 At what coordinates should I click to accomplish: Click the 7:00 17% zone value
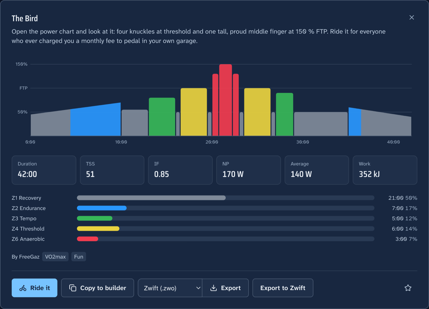pyautogui.click(x=405, y=208)
